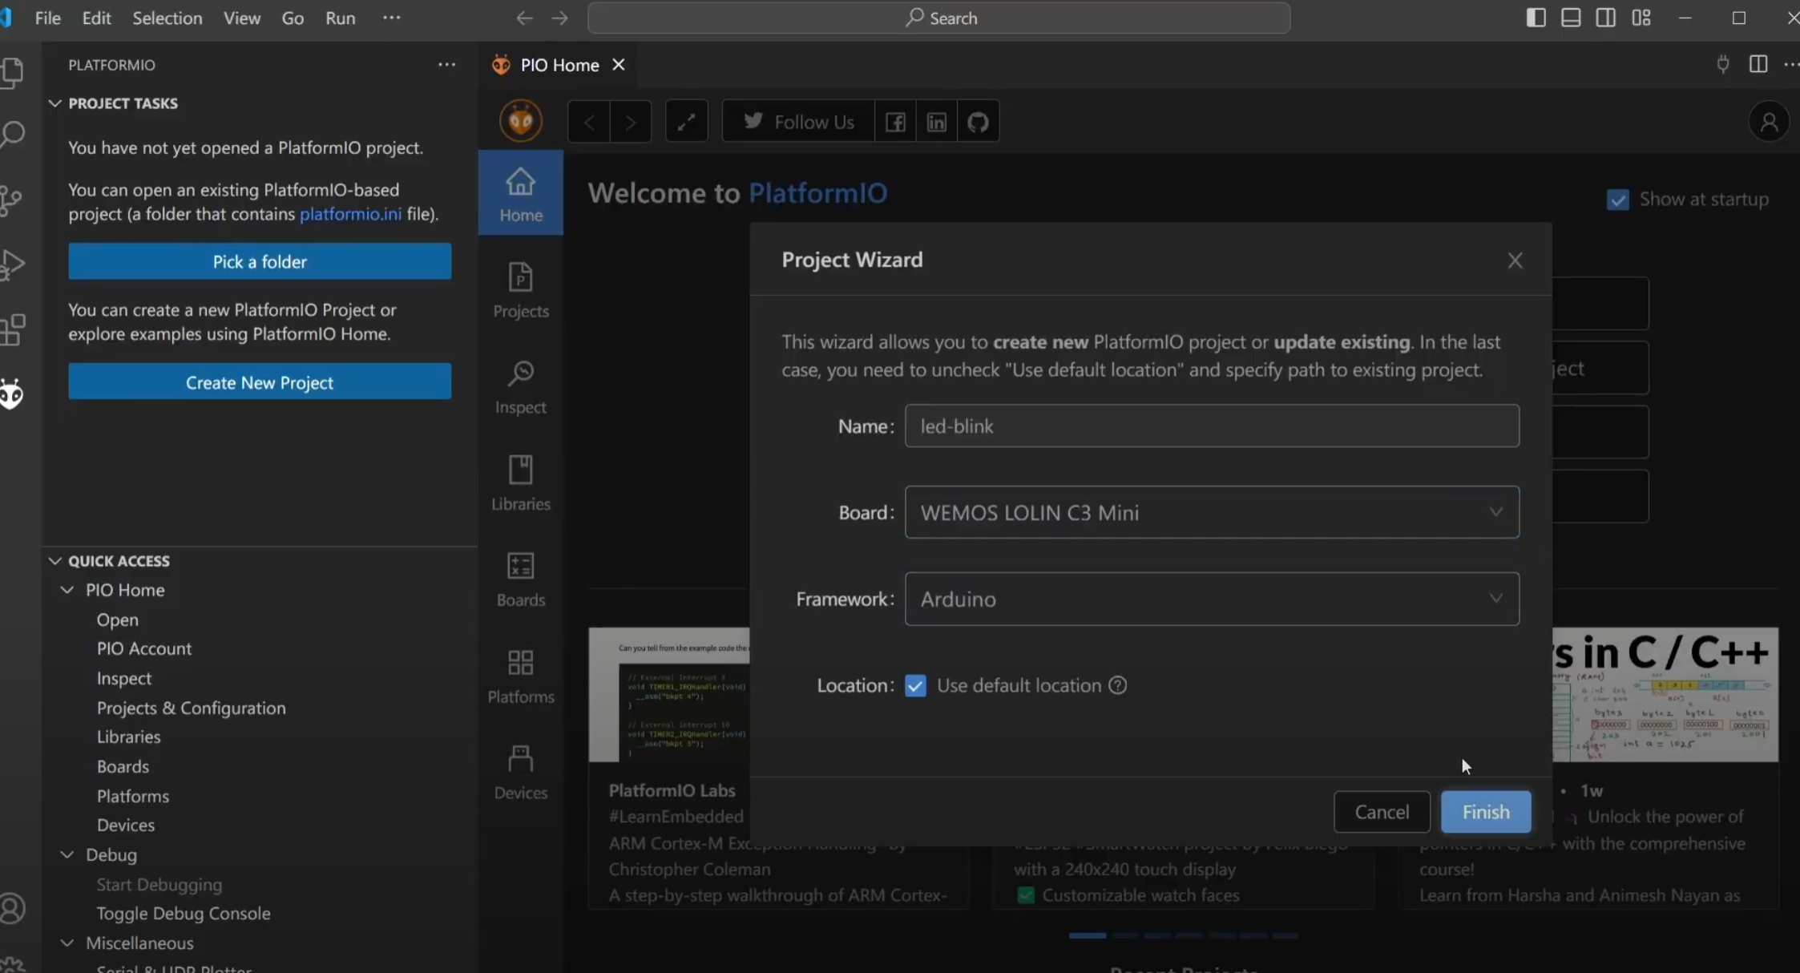Visit PlatformIO's GitHub via the toolbar icon
Screen dimensions: 1800x973
click(978, 121)
